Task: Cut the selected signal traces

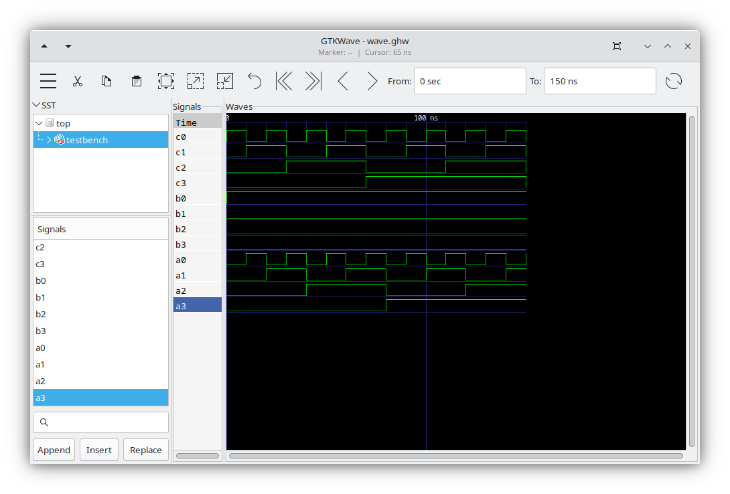Action: 78,80
